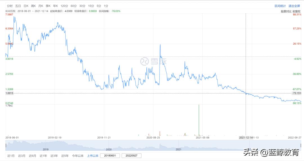
Task: Choose the 15分 interval tab
Action: coord(91,6)
